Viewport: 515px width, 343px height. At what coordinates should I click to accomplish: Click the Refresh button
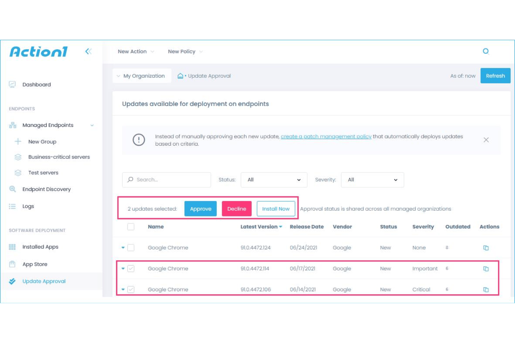[x=496, y=76]
